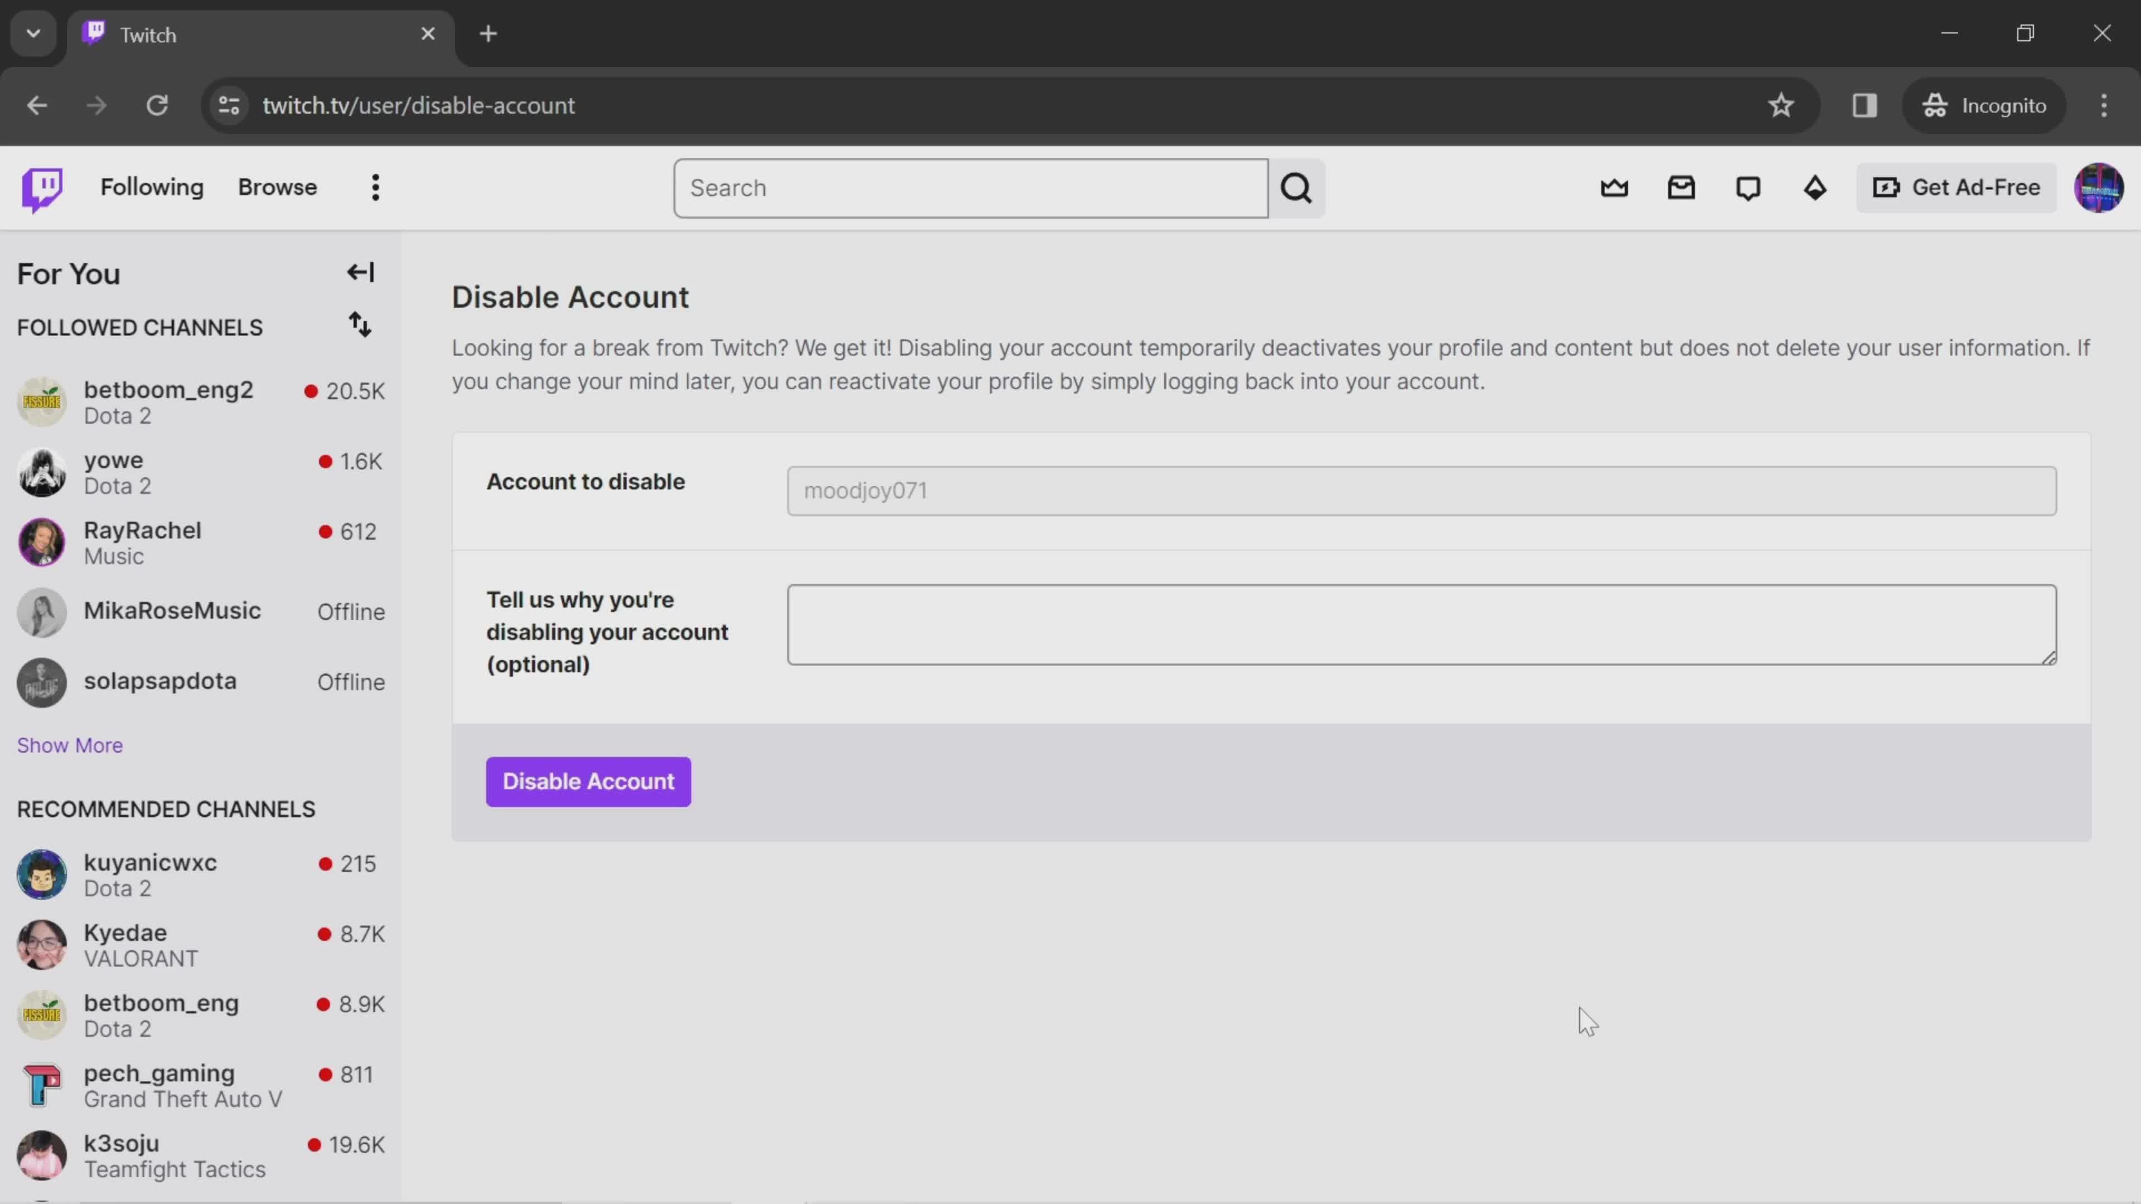The width and height of the screenshot is (2141, 1204).
Task: Click the Twitch home logo icon
Action: [x=41, y=187]
